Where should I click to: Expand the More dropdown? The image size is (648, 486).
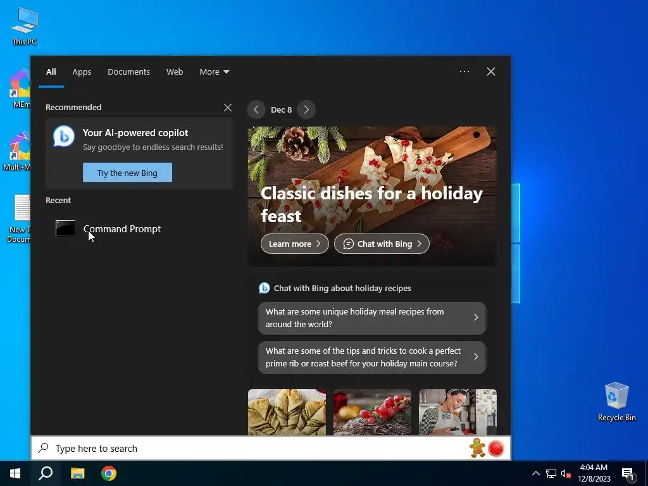[x=214, y=72]
